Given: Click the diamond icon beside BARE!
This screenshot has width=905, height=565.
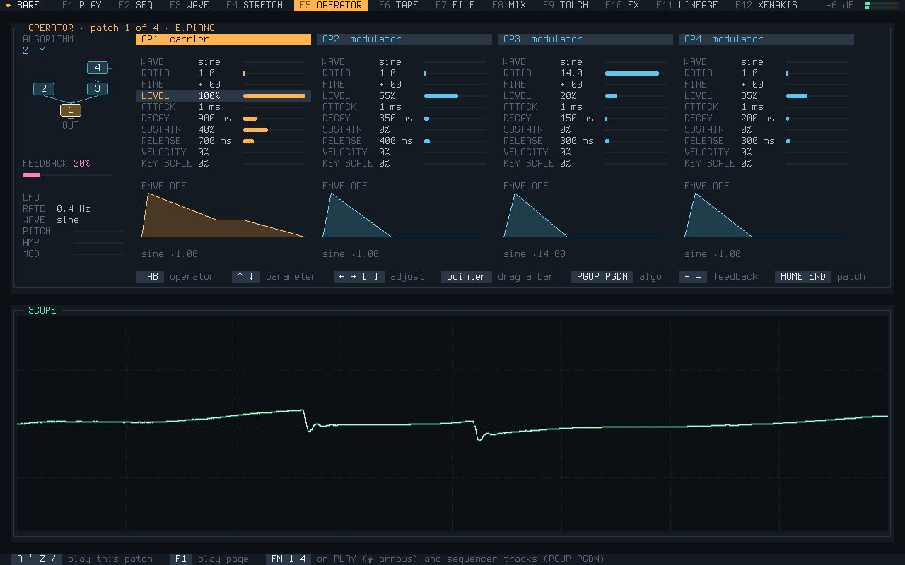Looking at the screenshot, I should coord(8,5).
